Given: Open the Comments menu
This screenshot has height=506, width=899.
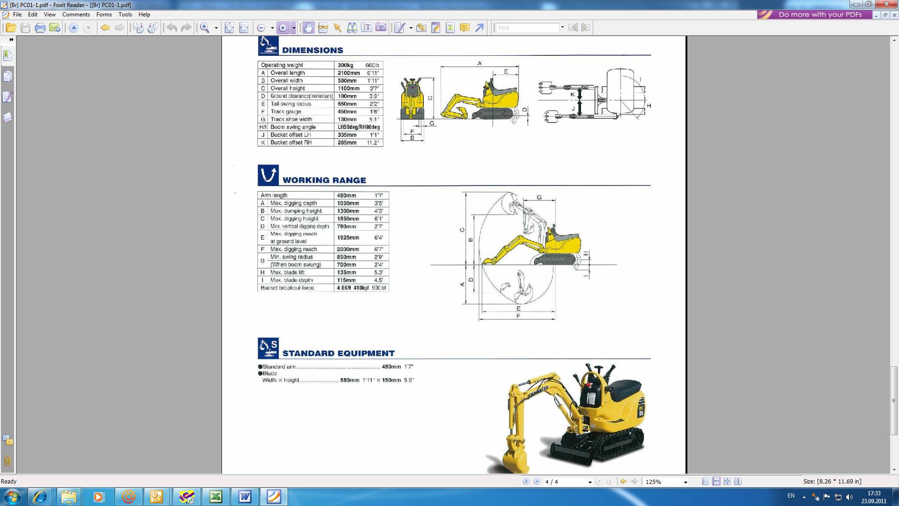Looking at the screenshot, I should pyautogui.click(x=76, y=15).
